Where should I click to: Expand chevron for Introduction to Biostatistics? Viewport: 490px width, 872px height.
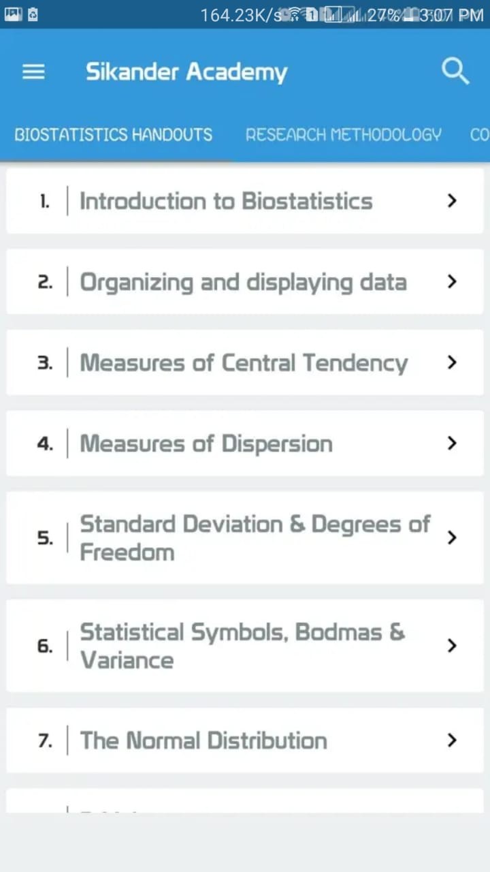tap(451, 201)
